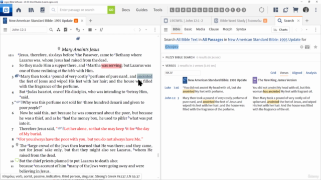Expand the columns dropdown arrow
This screenshot has height=180, width=321.
click(x=96, y=30)
